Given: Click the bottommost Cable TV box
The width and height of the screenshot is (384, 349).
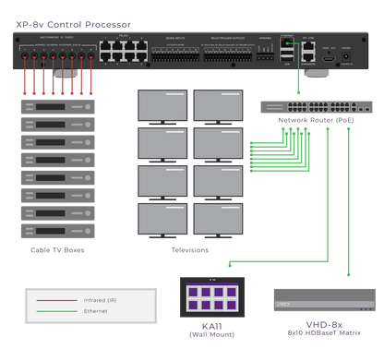Looking at the screenshot, I should click(x=58, y=231).
